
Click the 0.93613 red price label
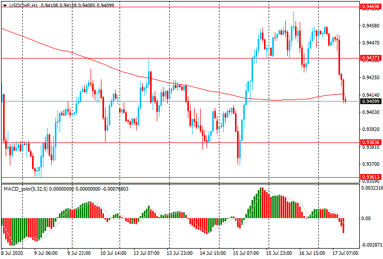tap(370, 177)
